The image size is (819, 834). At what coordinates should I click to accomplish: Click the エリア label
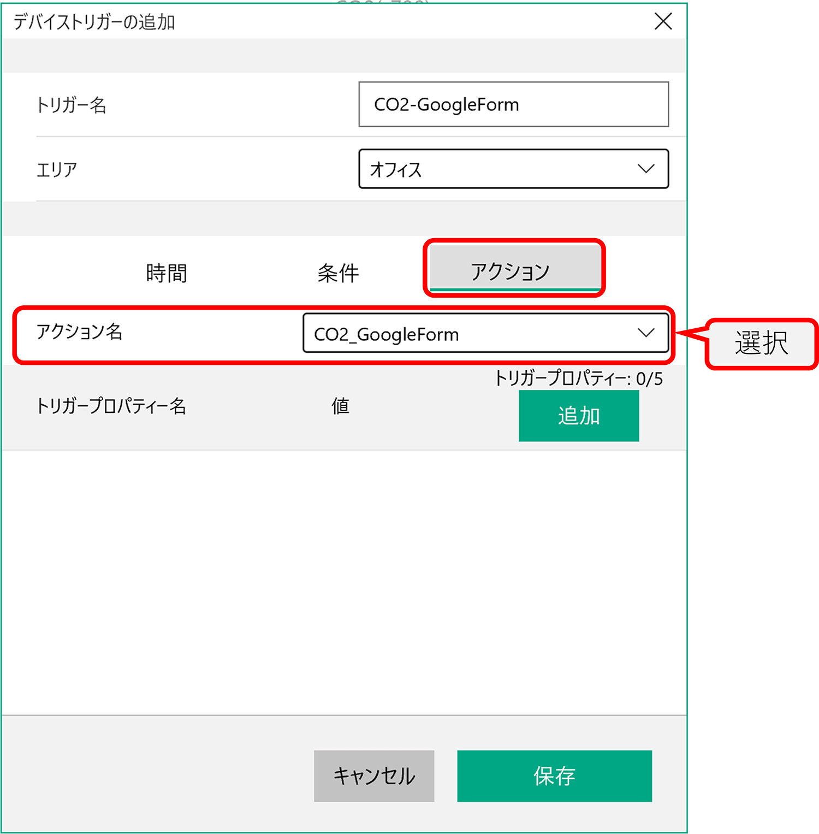point(57,169)
